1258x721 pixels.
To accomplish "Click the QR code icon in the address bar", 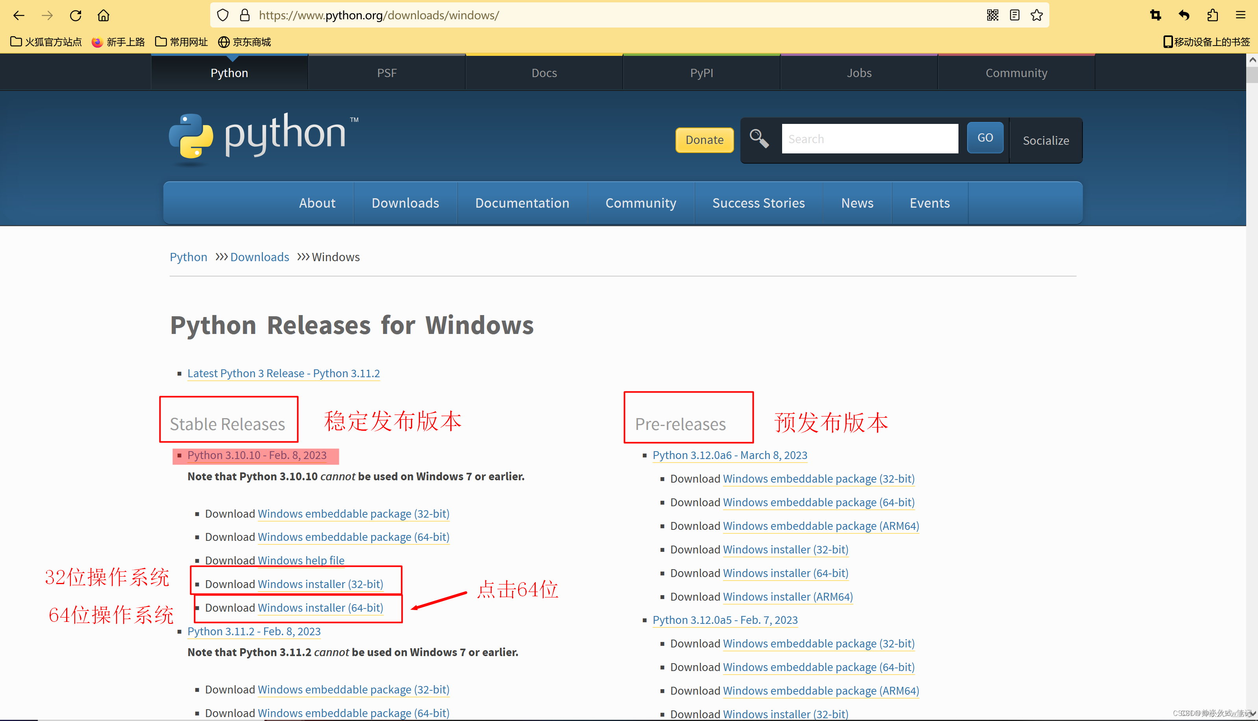I will (x=992, y=15).
